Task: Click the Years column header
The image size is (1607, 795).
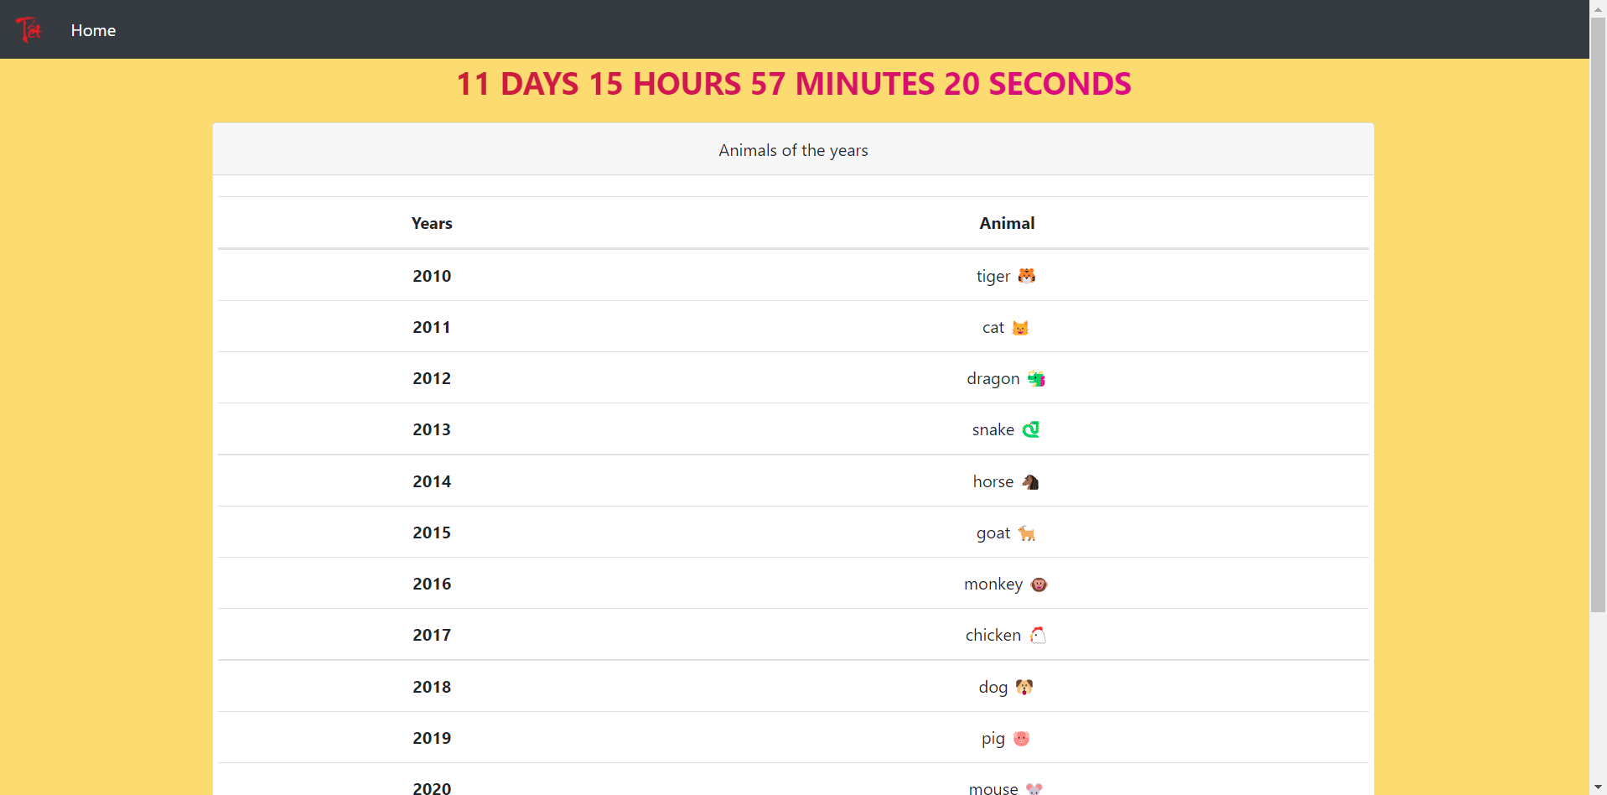Action: coord(432,223)
